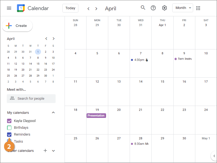The height and width of the screenshot is (163, 217).
Task: Click the search magnifier icon
Action: (143, 8)
